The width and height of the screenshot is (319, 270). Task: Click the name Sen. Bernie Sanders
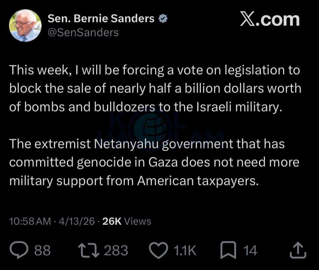click(x=101, y=19)
